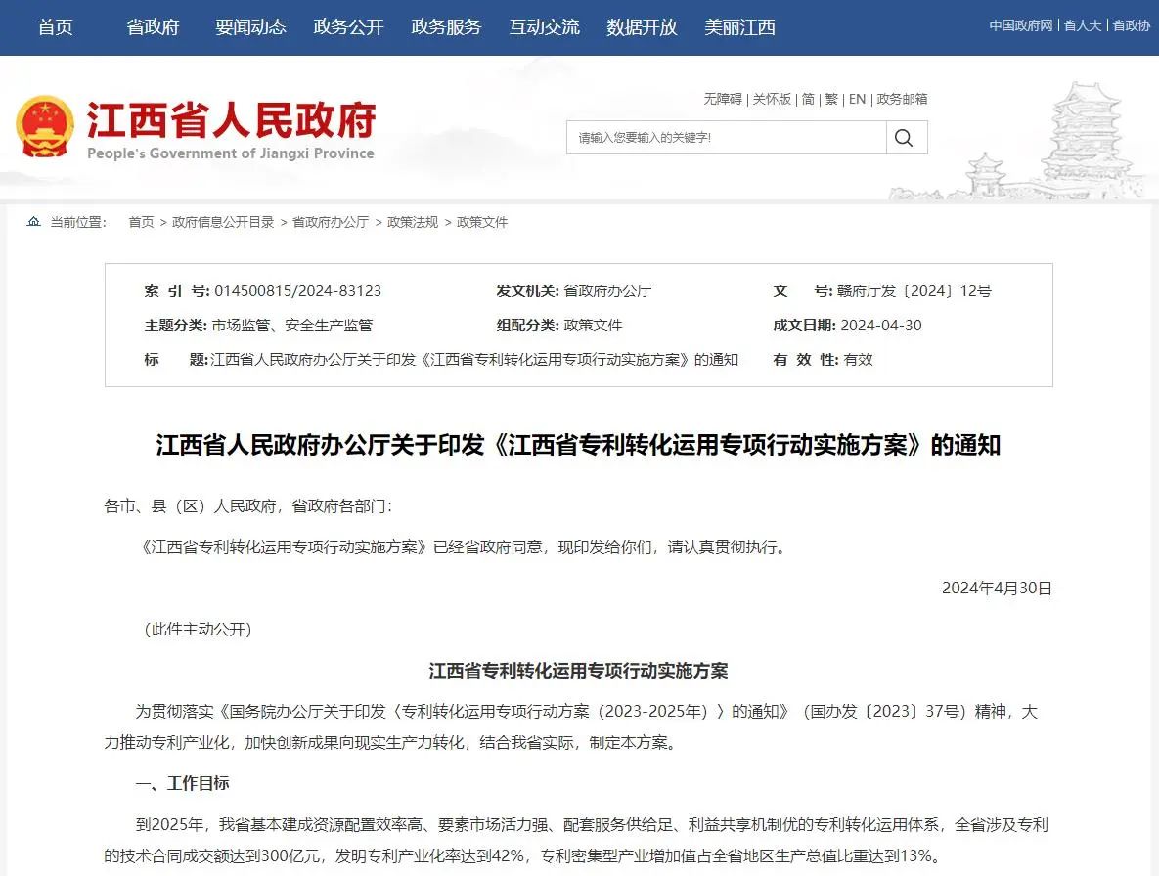Viewport: 1159px width, 876px height.
Task: Open 省政府 navigation menu
Action: point(153,27)
